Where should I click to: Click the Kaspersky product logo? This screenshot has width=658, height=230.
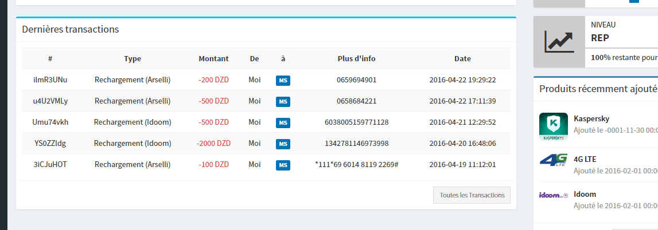point(554,126)
